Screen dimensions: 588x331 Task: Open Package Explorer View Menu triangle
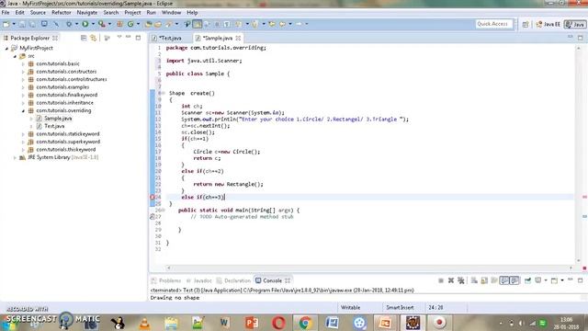(119, 37)
